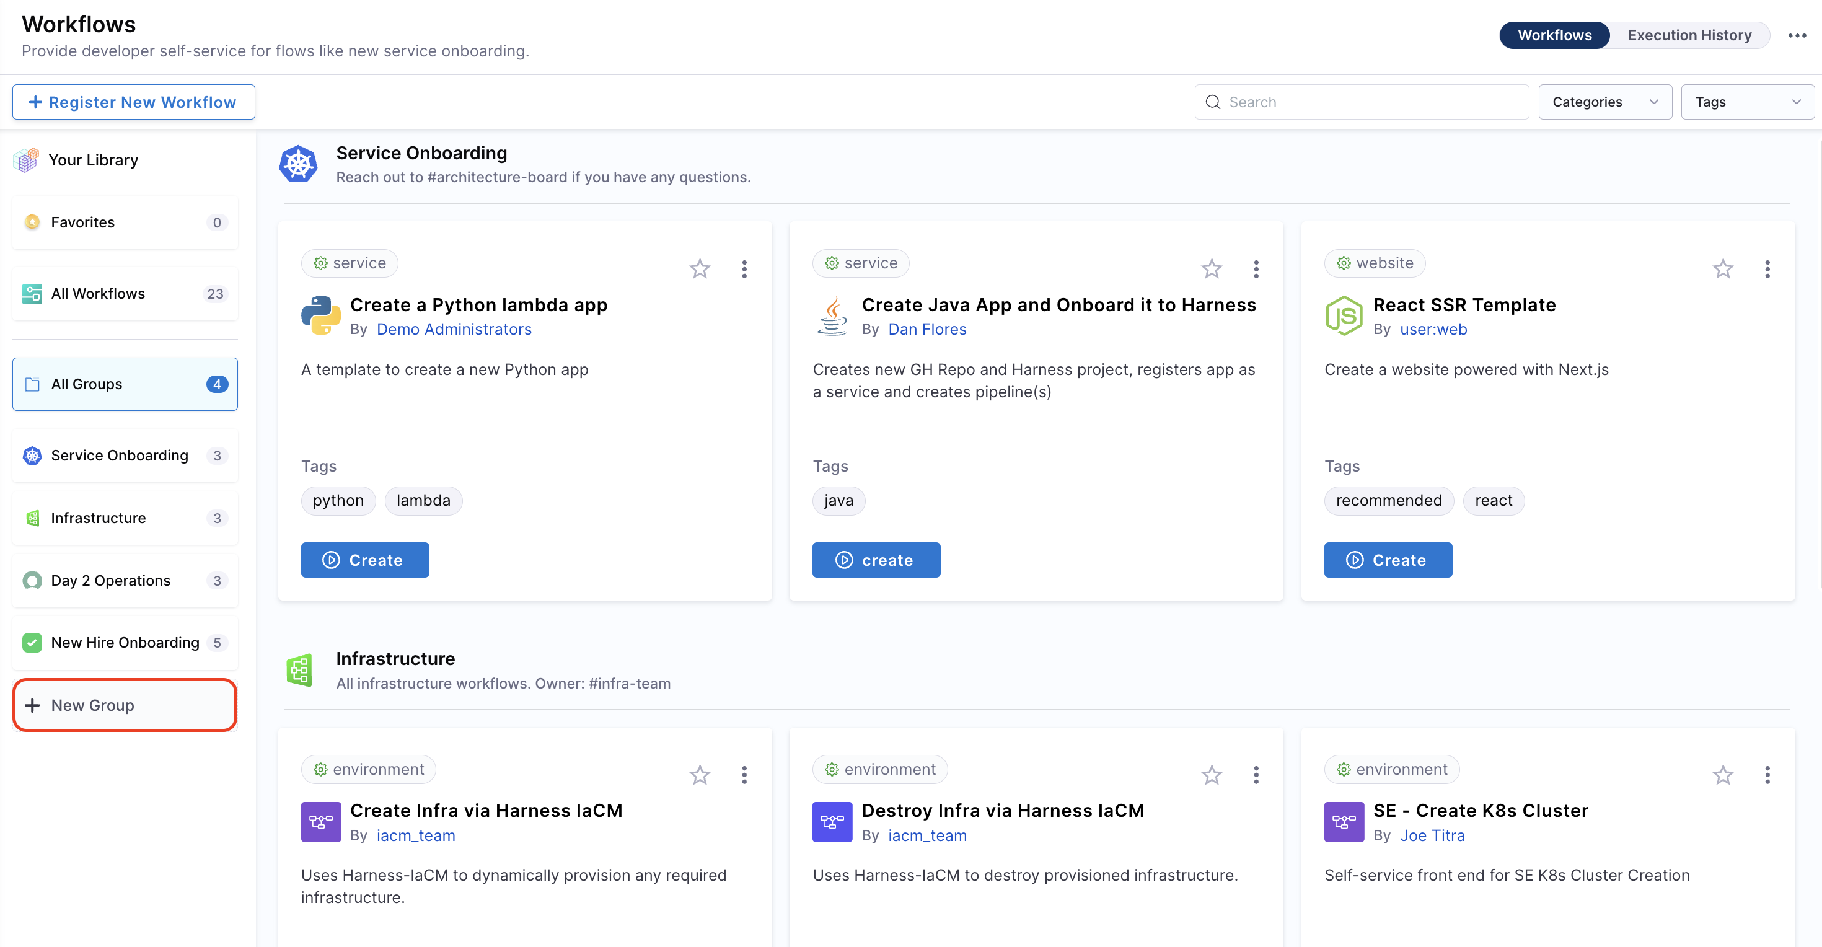Expand the Categories dropdown
Screen dimensions: 1822x947
(x=1604, y=102)
